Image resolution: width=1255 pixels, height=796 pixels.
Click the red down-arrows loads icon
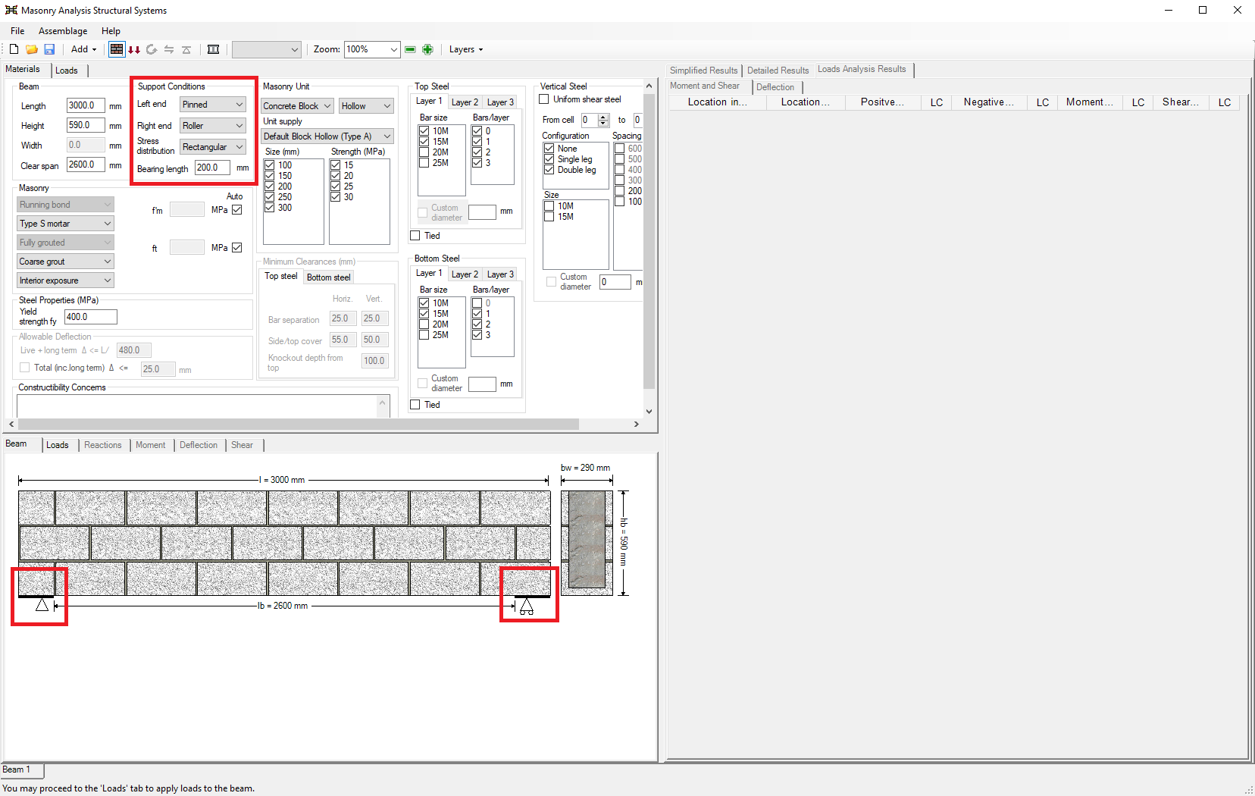pos(134,49)
